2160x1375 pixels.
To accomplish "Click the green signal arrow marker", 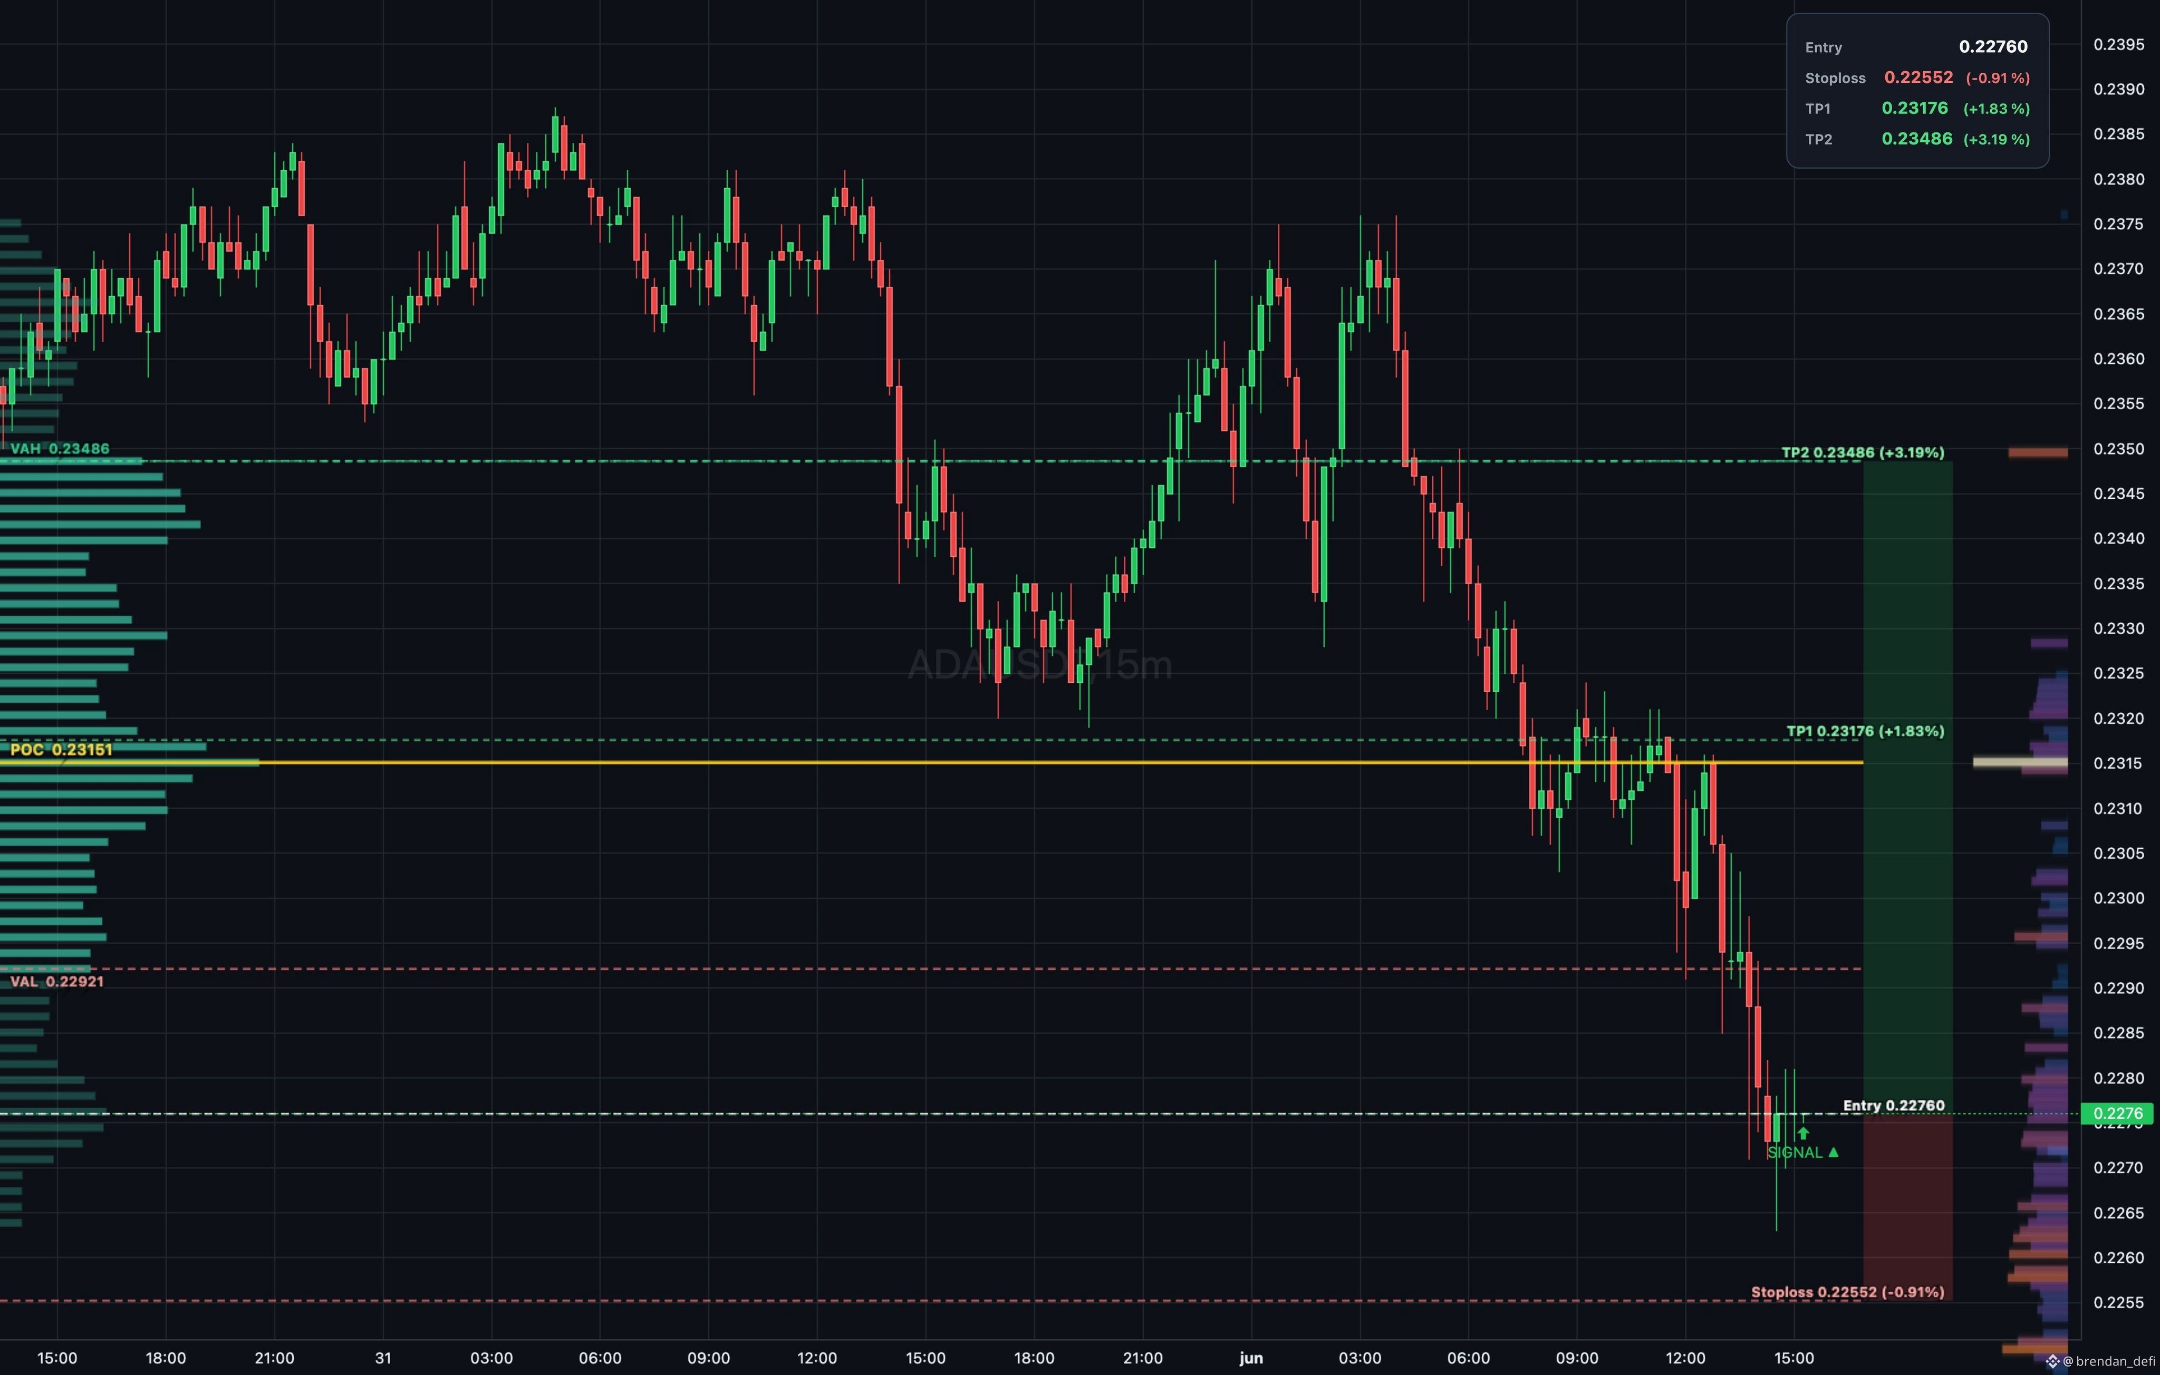I will tap(1803, 1133).
